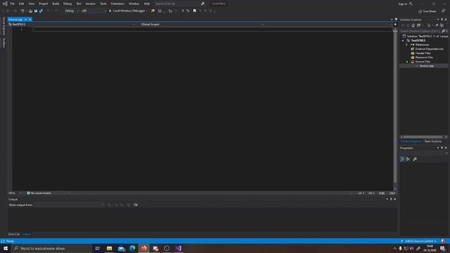
Task: Click the Solution Explorer search magnifier icon
Action: coord(443,31)
